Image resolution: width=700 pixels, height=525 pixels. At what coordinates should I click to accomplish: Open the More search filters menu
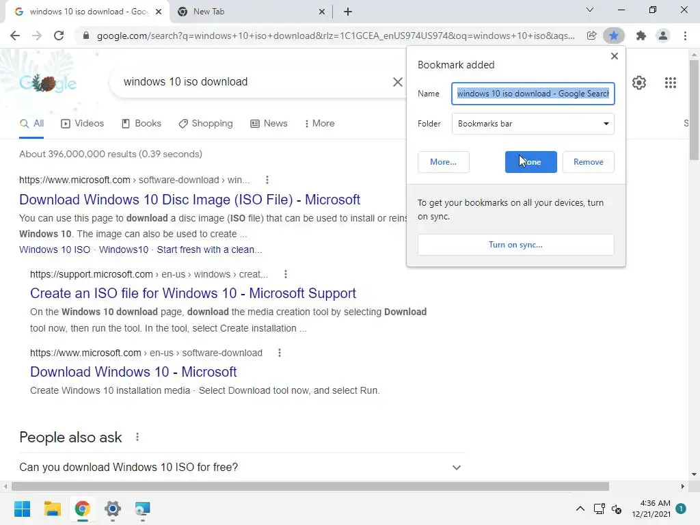(x=320, y=124)
